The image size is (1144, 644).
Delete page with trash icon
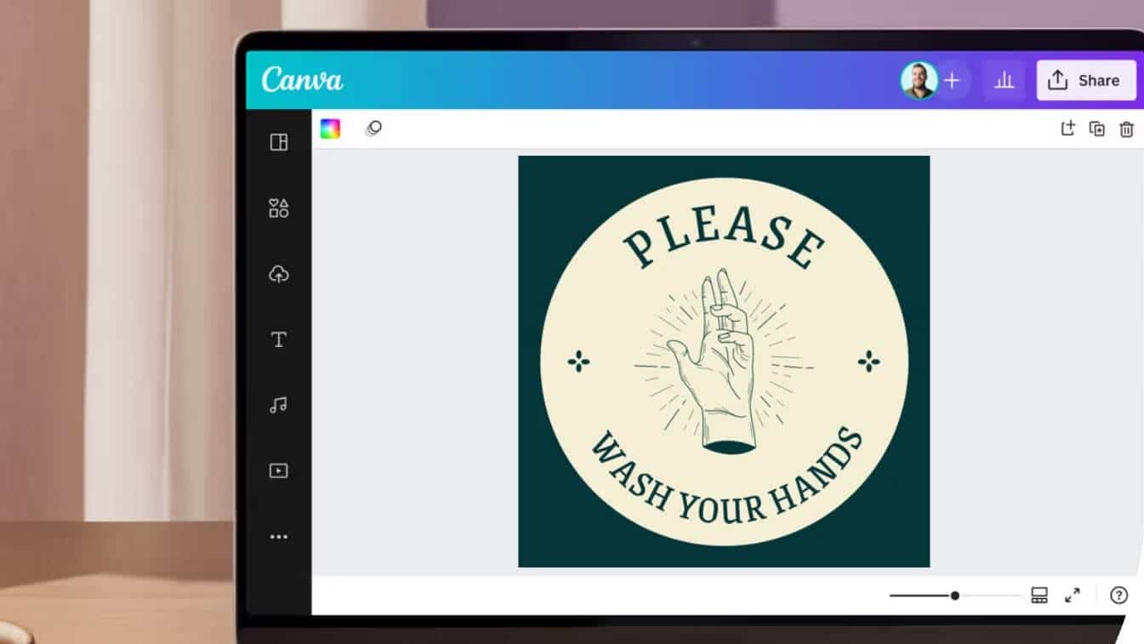coord(1126,129)
